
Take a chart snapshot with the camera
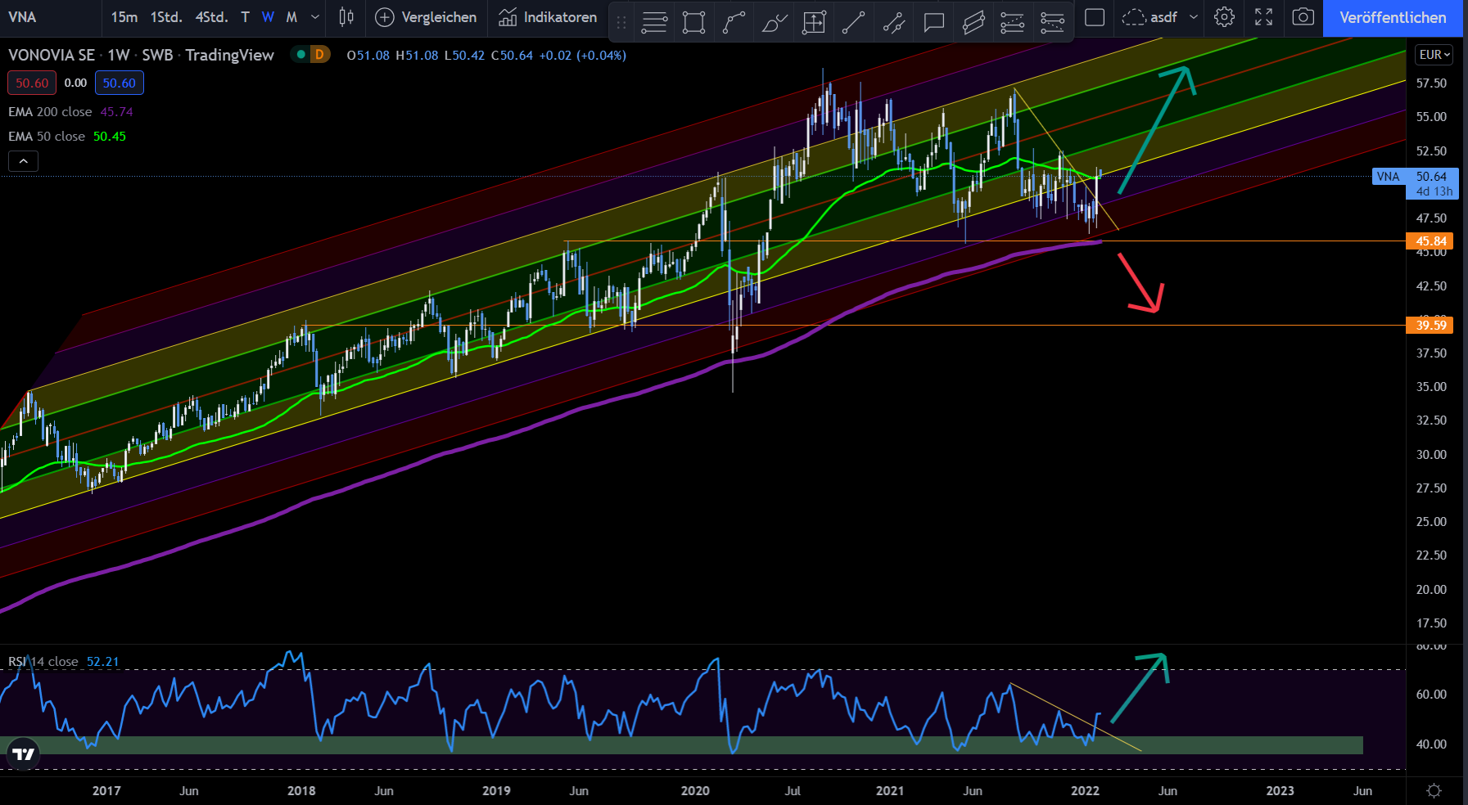[1303, 17]
